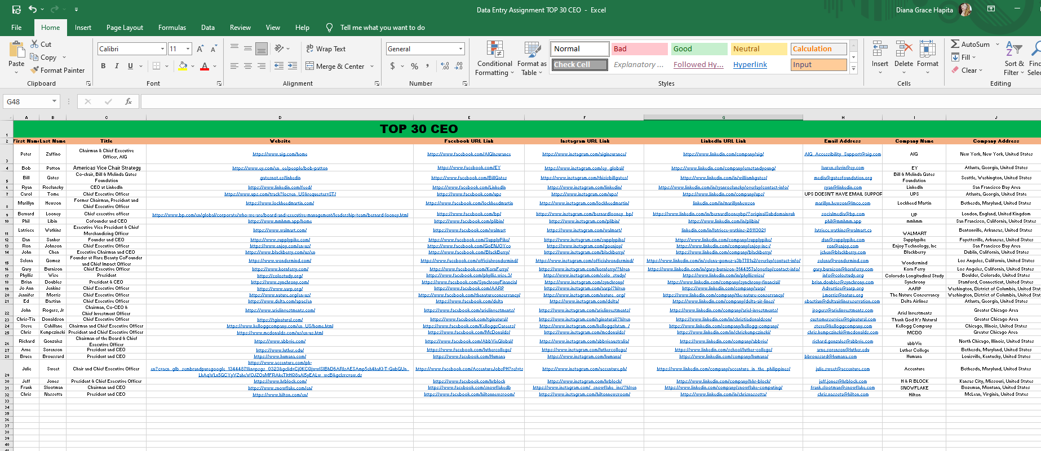The image size is (1041, 451).
Task: Switch to the Data tab
Action: [x=208, y=28]
